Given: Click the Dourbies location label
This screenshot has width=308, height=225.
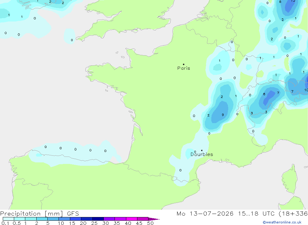Looking at the screenshot, I should 202,154.
